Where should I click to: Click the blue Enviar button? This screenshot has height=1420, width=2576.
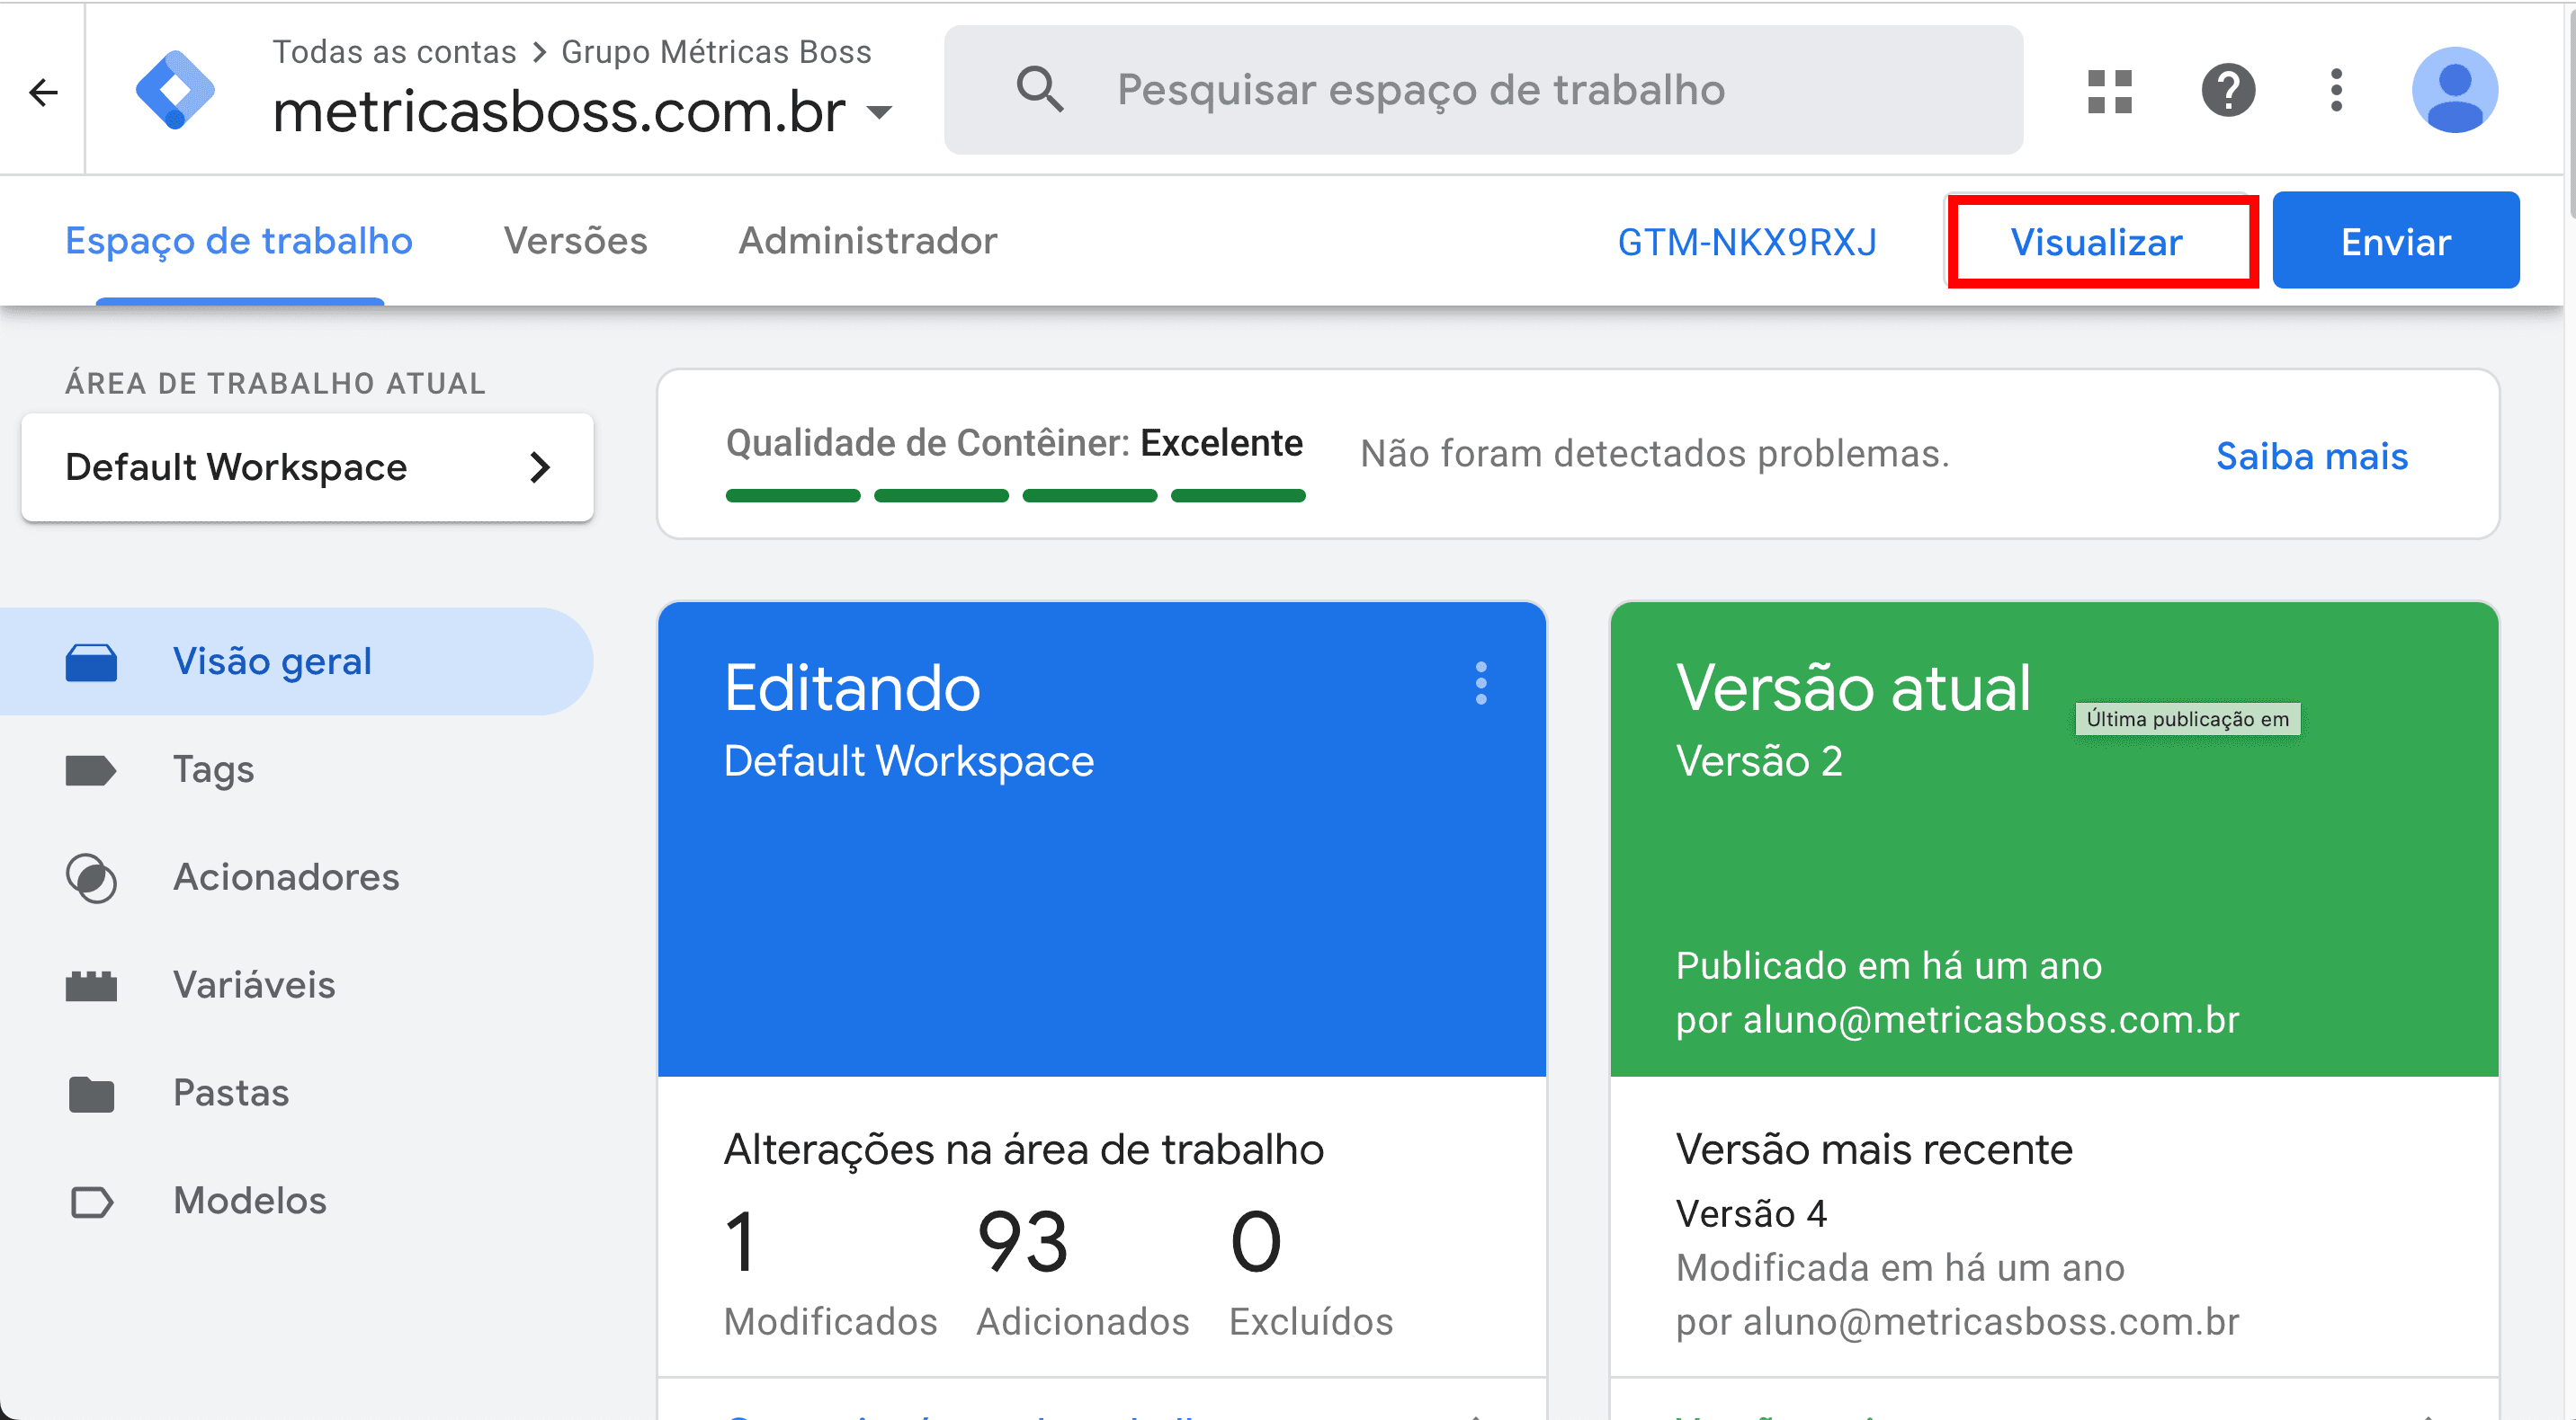(x=2395, y=241)
